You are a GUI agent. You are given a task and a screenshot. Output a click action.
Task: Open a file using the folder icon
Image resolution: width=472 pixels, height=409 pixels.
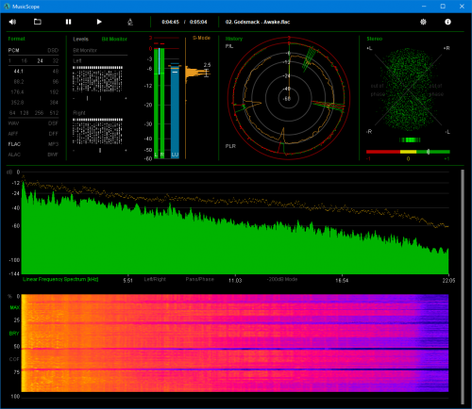(x=38, y=22)
